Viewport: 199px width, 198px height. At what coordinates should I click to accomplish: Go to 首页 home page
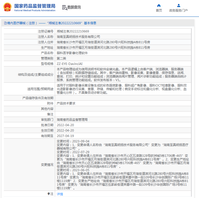(x=159, y=10)
